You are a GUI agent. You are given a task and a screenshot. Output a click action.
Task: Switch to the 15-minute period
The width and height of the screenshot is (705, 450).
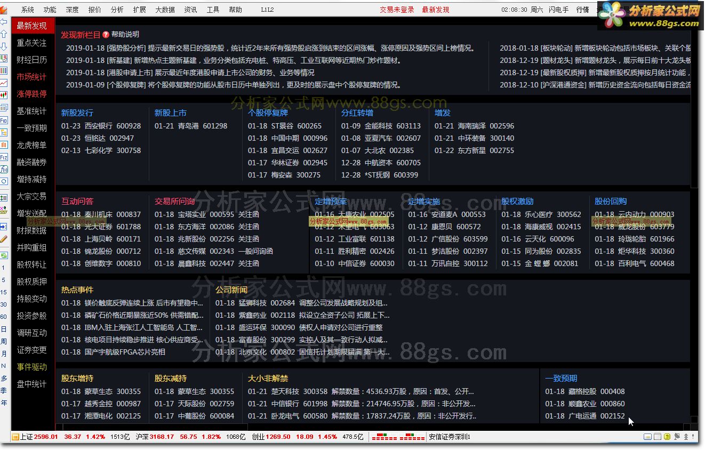[x=3, y=292]
